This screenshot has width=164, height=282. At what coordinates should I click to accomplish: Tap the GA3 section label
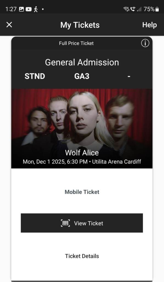82,76
